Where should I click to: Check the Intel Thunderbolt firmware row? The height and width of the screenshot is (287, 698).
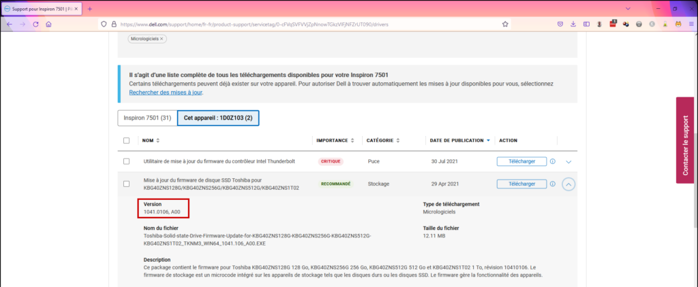[126, 161]
